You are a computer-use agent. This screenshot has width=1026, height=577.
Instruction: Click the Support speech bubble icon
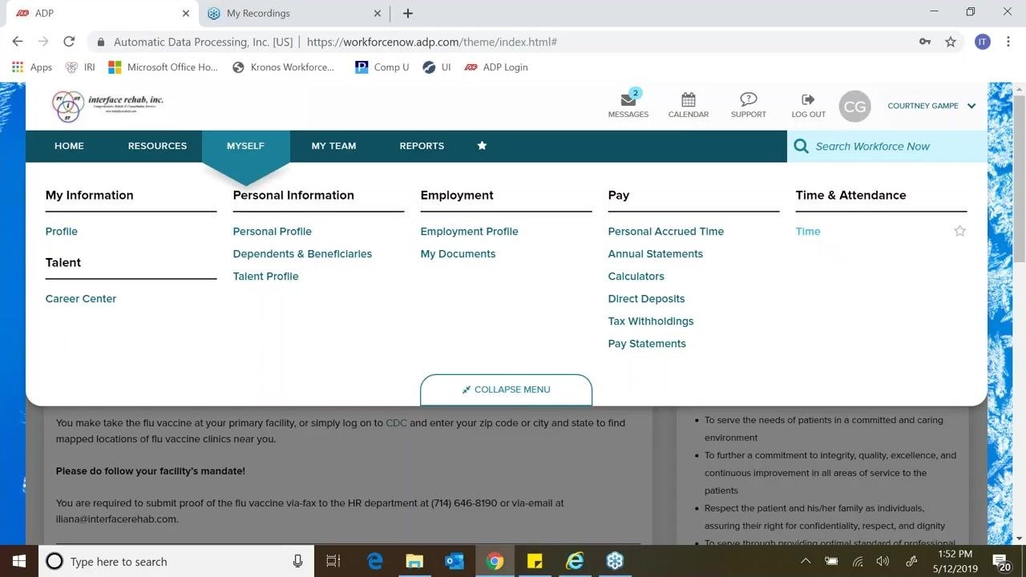click(749, 99)
